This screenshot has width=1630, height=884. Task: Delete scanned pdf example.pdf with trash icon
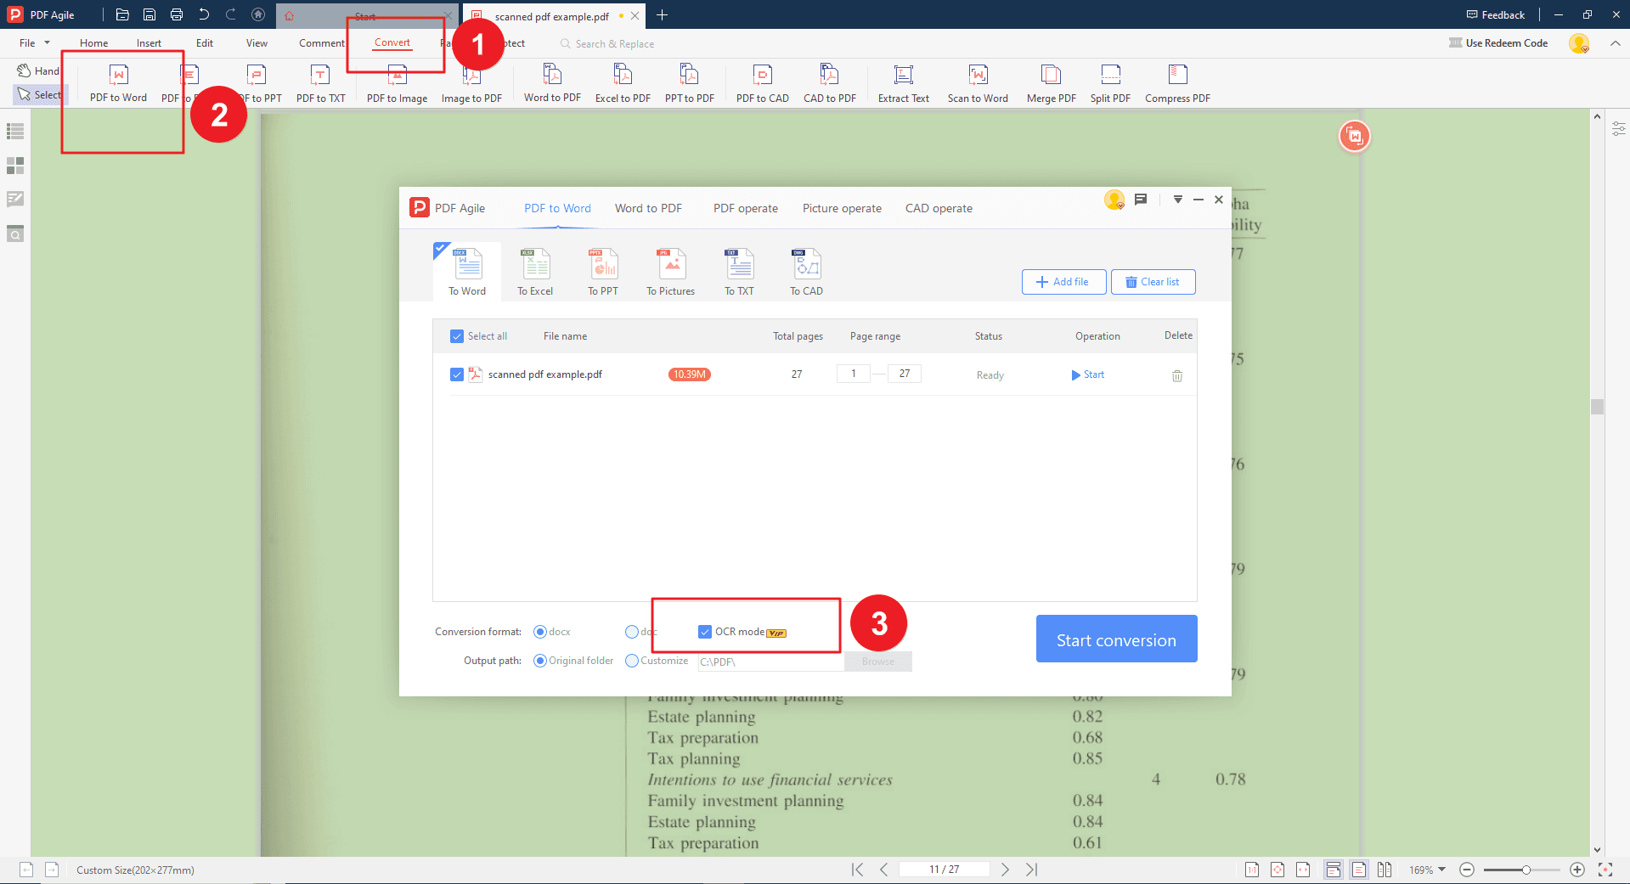click(1177, 375)
